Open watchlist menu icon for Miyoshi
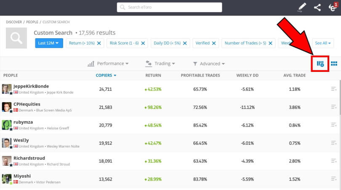The height and width of the screenshot is (190, 341). [x=334, y=179]
